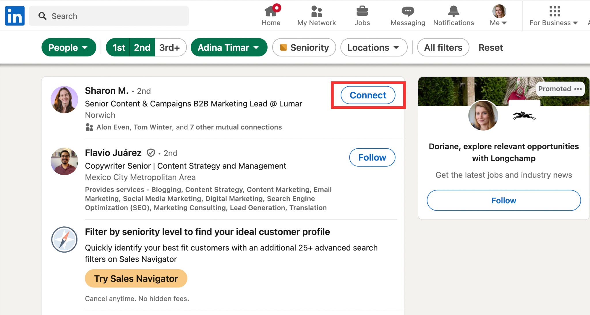Click 'Provides services - Blogging' description text

point(208,198)
